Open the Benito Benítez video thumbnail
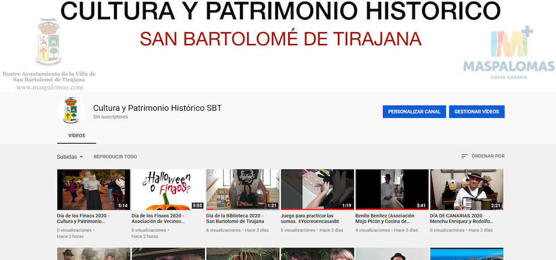Viewport: 556px width, 260px height. point(391,189)
